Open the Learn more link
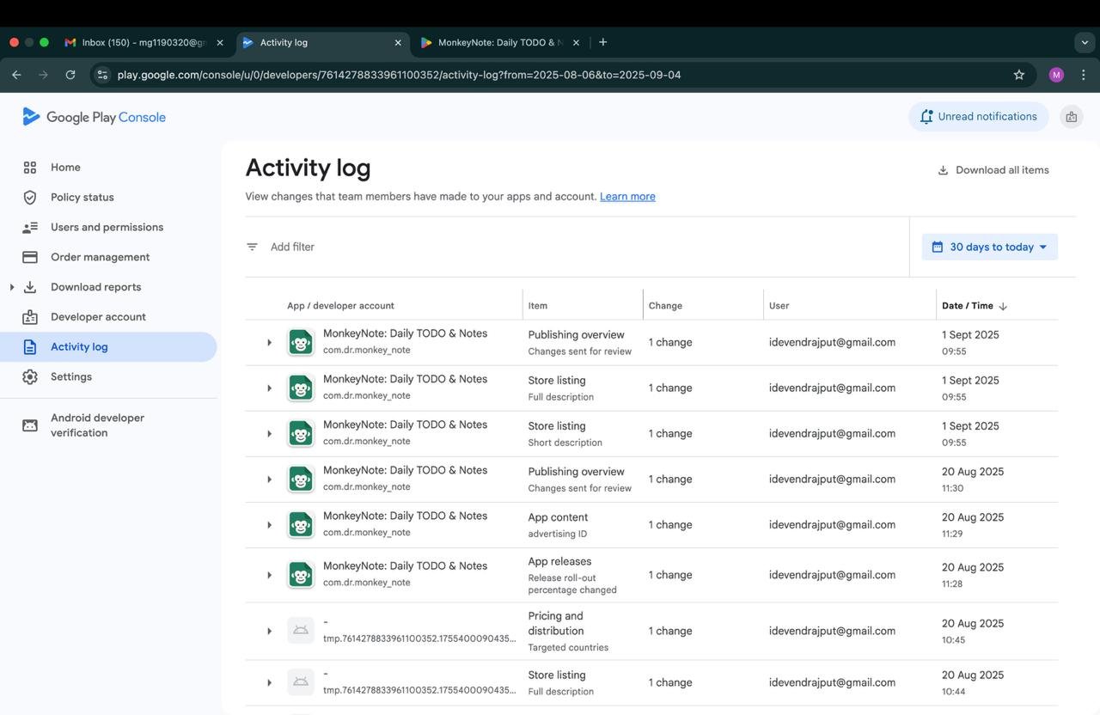Image resolution: width=1100 pixels, height=715 pixels. pos(627,197)
